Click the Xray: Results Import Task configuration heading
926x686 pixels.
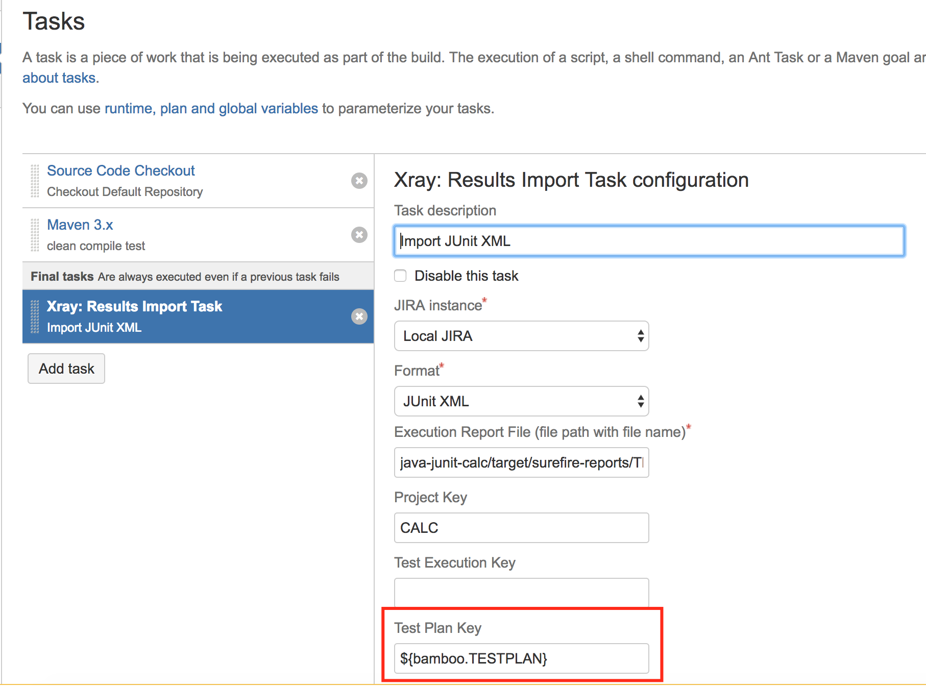[571, 180]
